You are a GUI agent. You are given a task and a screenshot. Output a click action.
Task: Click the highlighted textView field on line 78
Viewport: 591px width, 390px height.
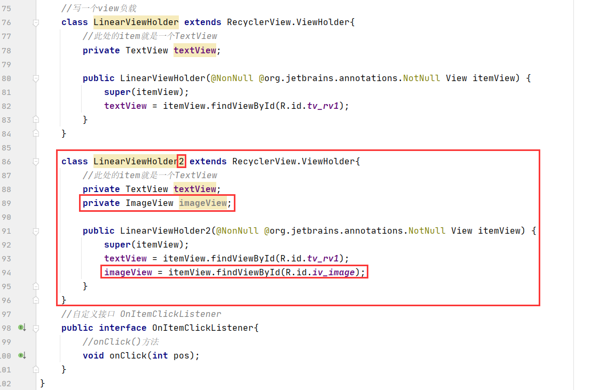(195, 51)
